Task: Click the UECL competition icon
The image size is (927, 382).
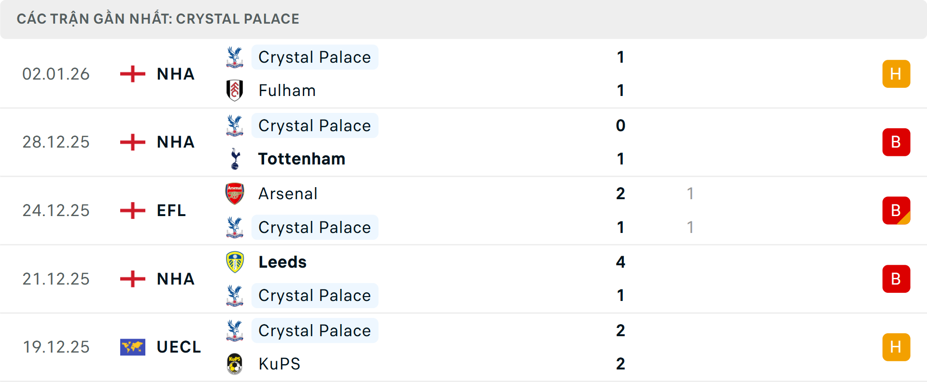Action: click(132, 347)
